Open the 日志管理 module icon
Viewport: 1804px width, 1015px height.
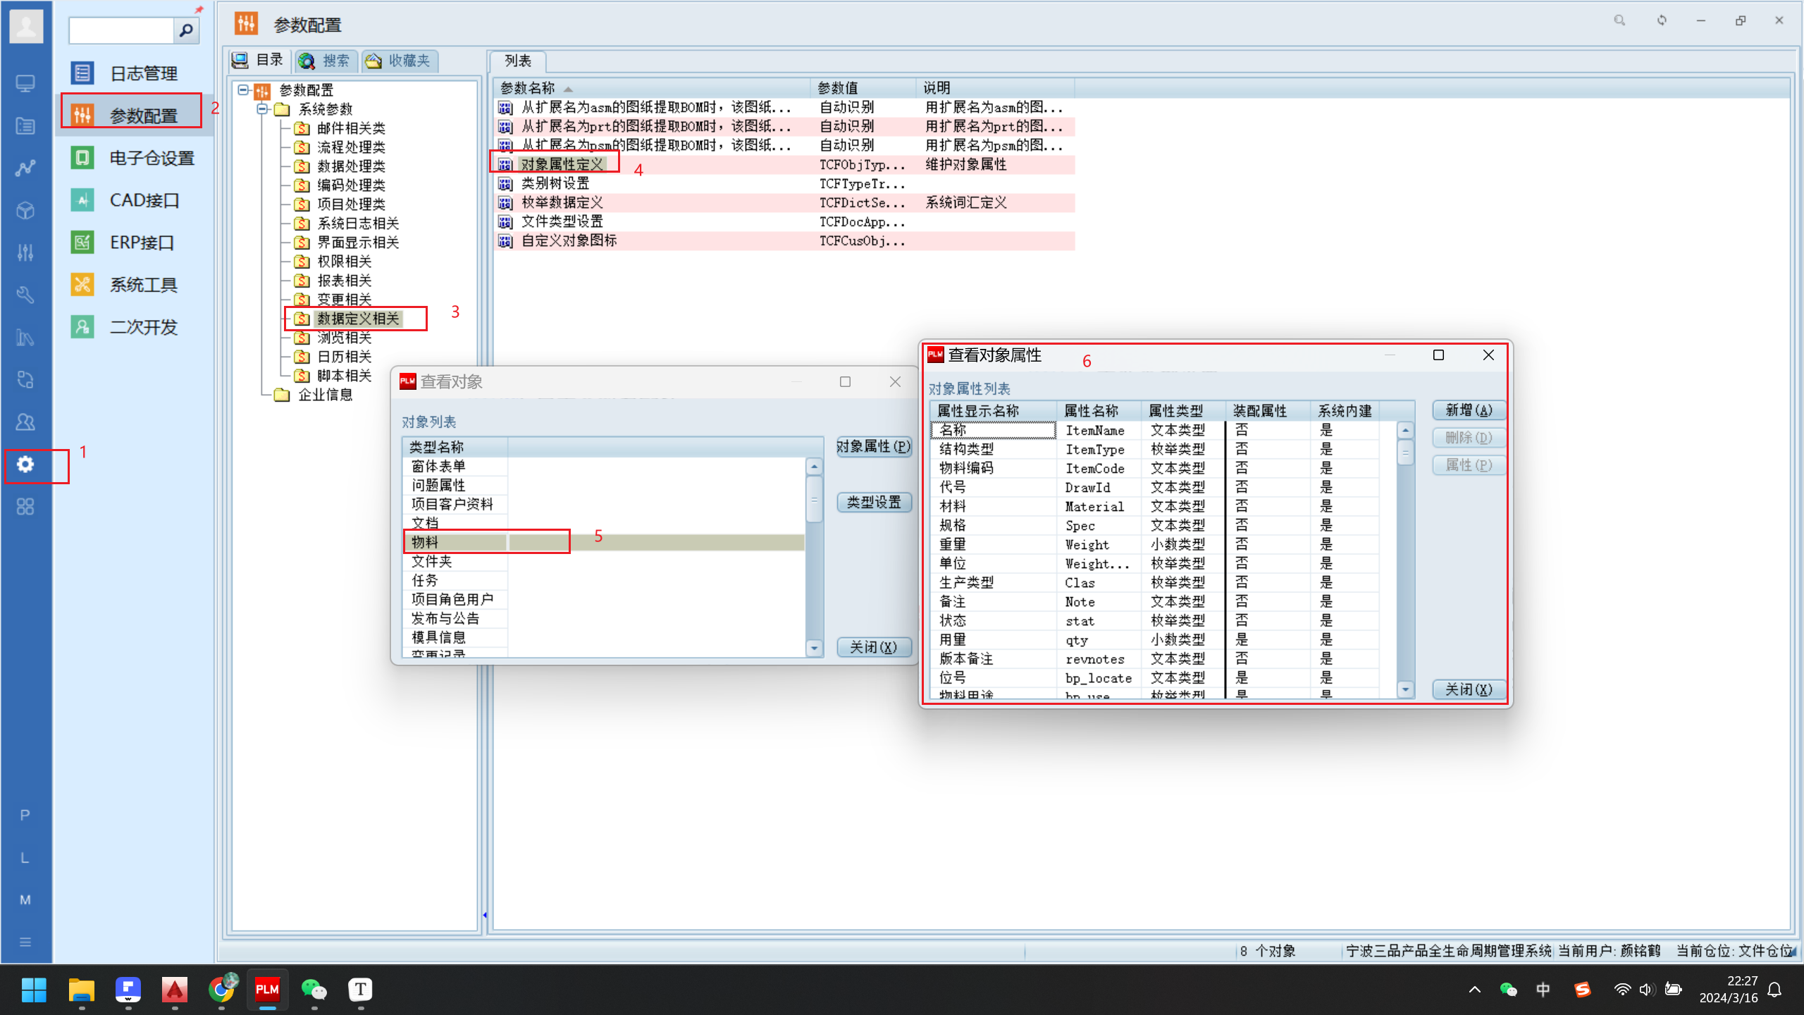(x=82, y=73)
